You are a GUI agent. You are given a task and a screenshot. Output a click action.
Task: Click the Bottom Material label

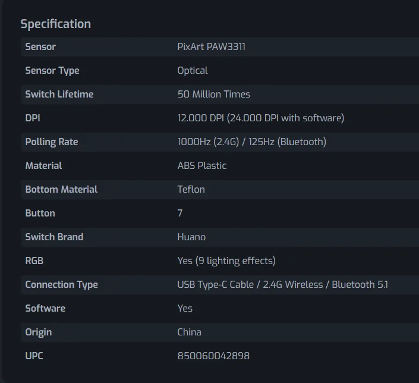click(x=61, y=189)
